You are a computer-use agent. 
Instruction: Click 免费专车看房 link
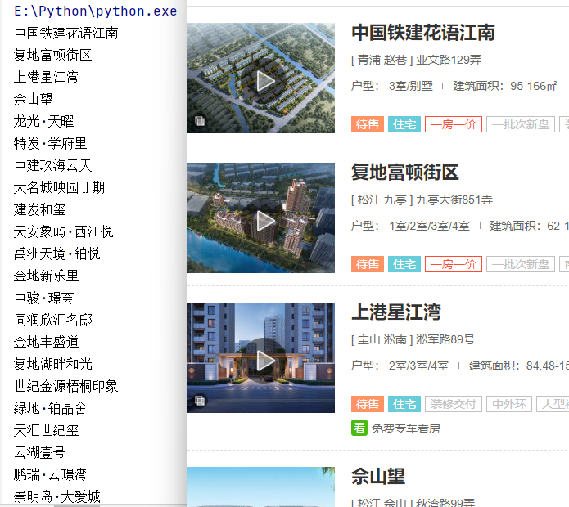[406, 428]
